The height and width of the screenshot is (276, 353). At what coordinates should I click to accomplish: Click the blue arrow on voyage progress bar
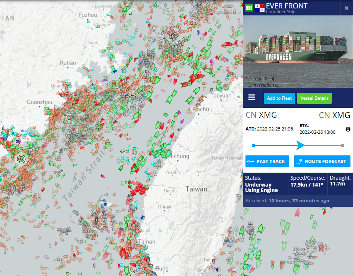point(301,146)
